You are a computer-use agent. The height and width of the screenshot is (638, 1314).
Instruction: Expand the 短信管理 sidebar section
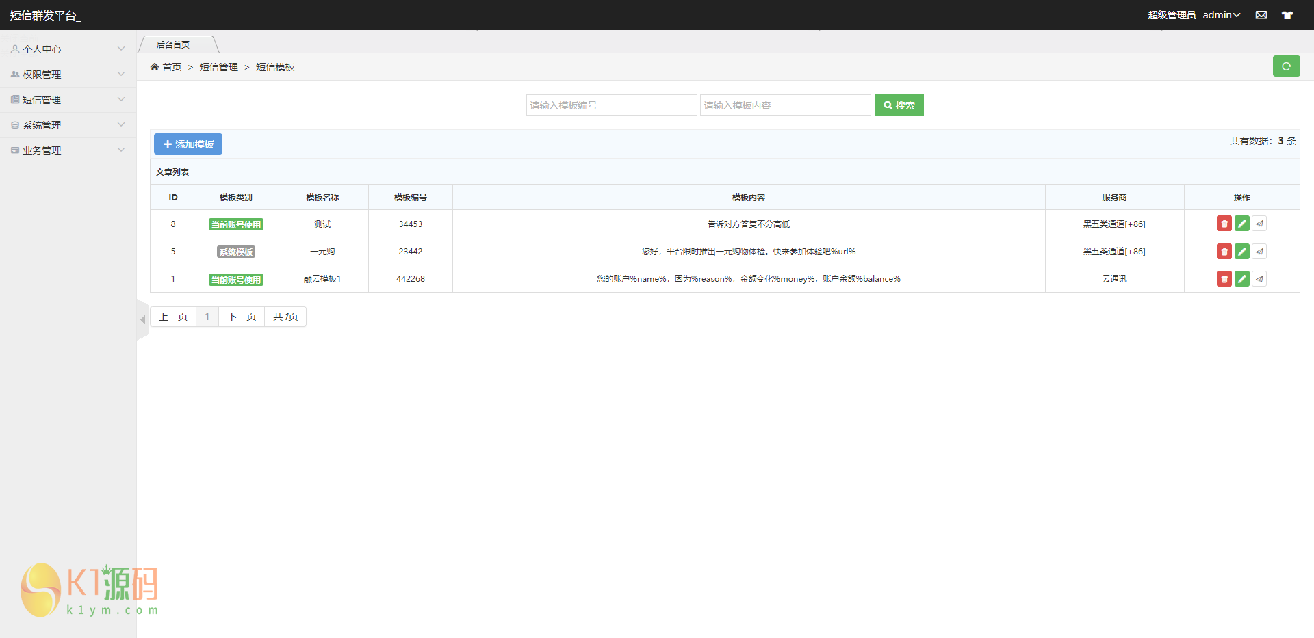coord(68,100)
